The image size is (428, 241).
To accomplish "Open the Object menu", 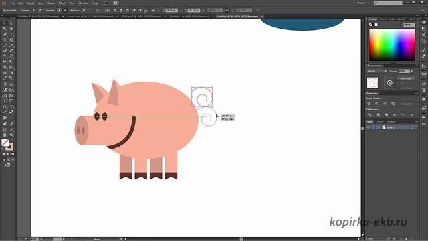I will (30, 3).
